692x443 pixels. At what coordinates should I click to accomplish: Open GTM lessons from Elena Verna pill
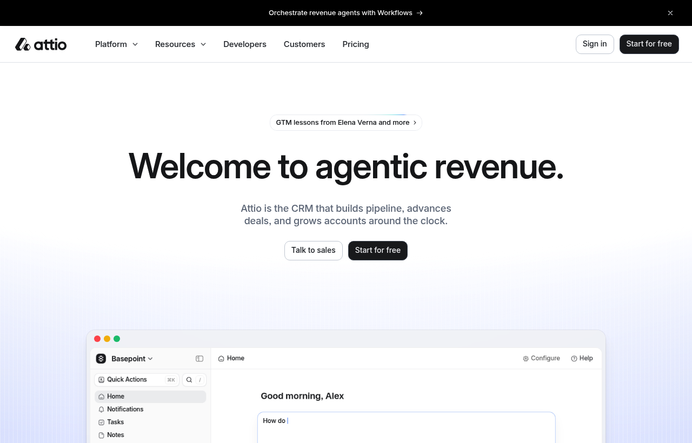click(346, 123)
